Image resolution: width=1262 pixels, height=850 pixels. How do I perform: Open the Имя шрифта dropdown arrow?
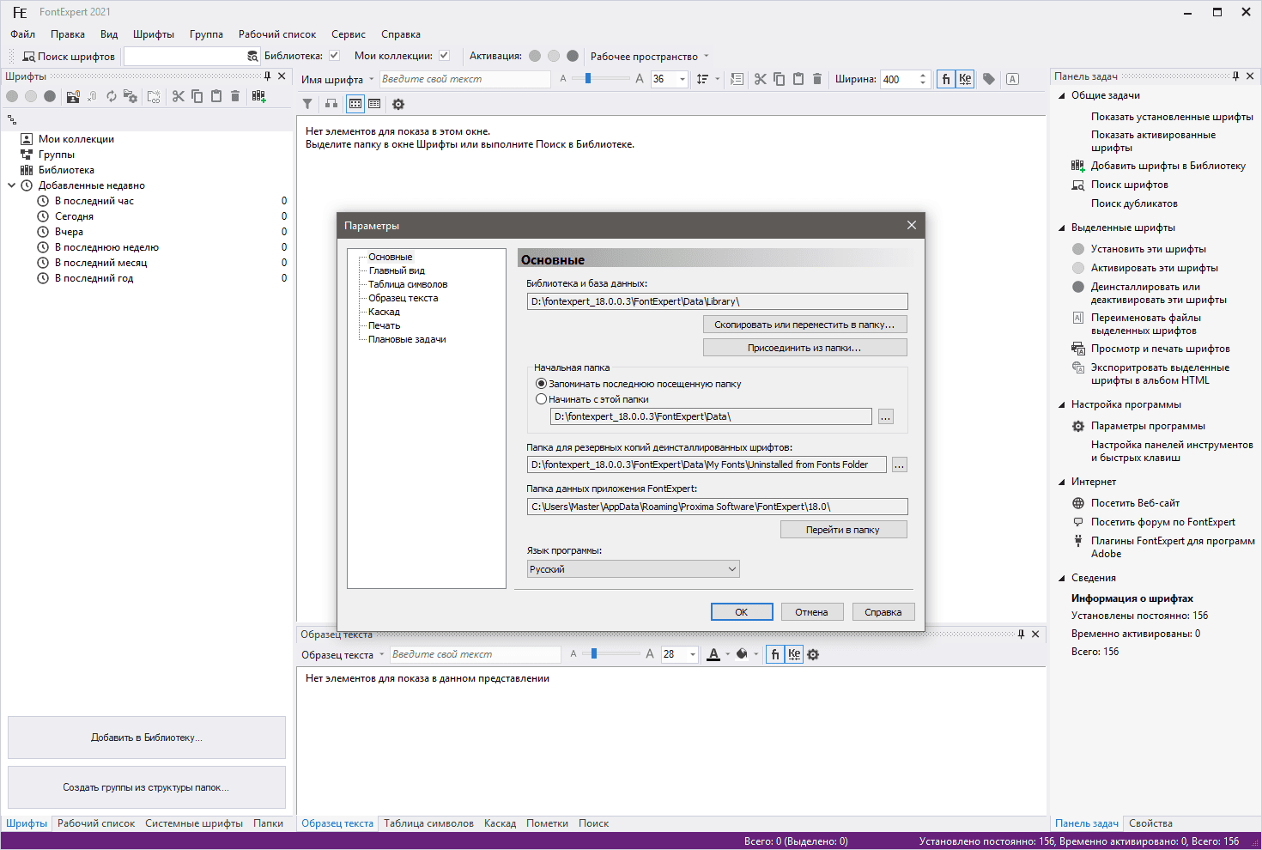click(372, 79)
